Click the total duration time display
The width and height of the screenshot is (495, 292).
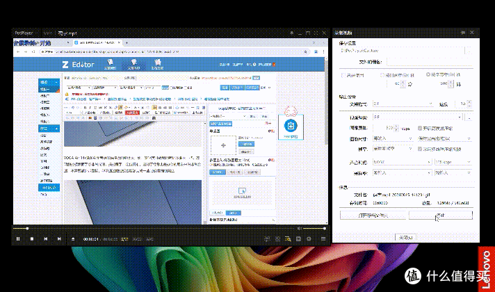point(110,239)
